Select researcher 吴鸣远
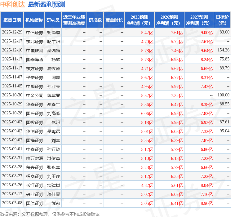The image size is (231, 217). pyautogui.click(x=54, y=131)
